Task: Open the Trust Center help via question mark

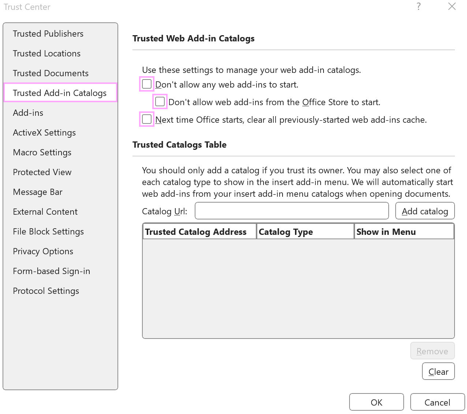Action: click(418, 7)
